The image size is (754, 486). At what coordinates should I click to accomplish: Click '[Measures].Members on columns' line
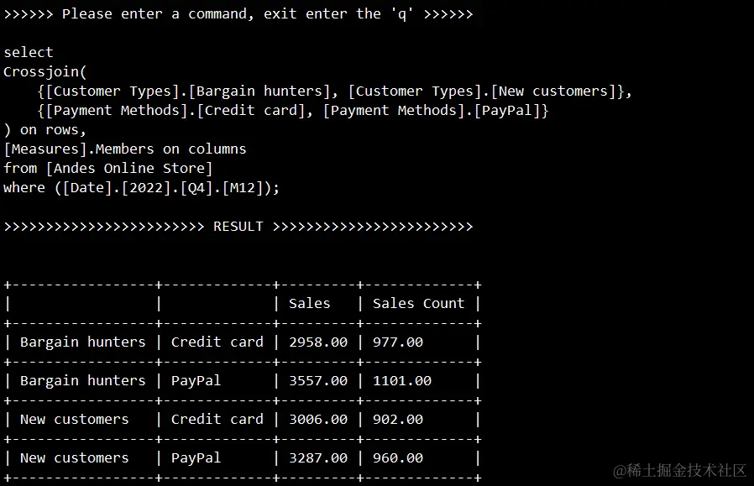click(x=125, y=149)
